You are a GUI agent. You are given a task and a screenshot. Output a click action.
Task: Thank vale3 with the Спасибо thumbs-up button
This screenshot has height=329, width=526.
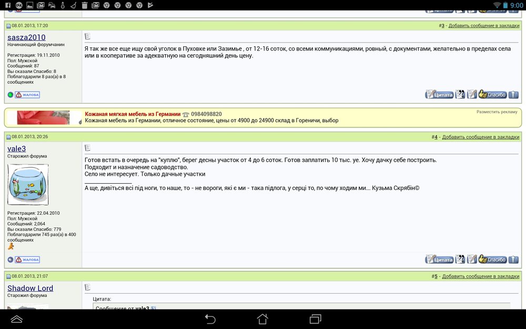pyautogui.click(x=492, y=259)
